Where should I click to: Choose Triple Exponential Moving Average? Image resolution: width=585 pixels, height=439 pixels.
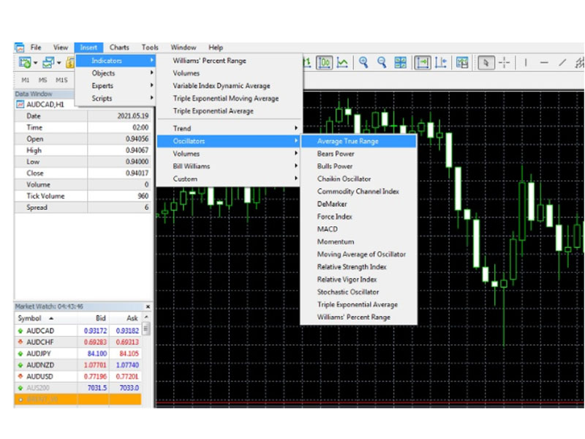(x=229, y=98)
